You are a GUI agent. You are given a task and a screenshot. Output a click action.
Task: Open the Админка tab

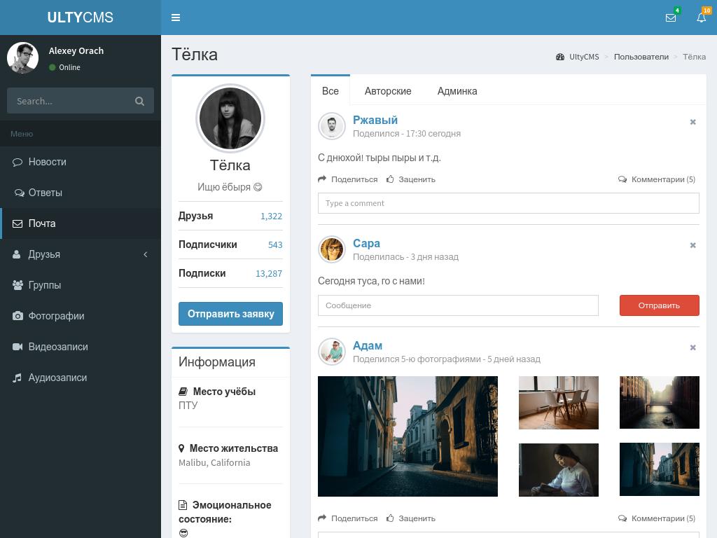(x=457, y=91)
